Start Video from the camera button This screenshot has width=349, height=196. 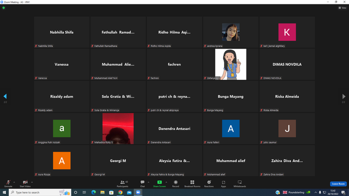click(x=25, y=183)
